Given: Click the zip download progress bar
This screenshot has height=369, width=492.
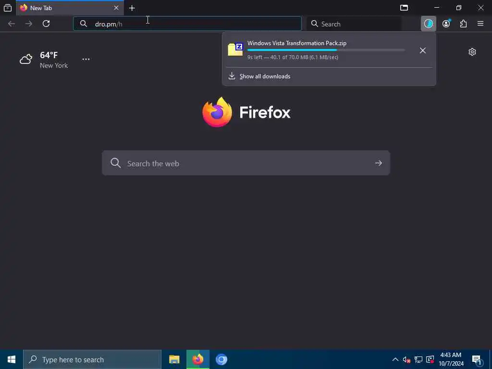Looking at the screenshot, I should [326, 50].
